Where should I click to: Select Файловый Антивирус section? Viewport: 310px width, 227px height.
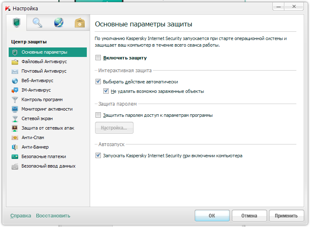[48, 61]
